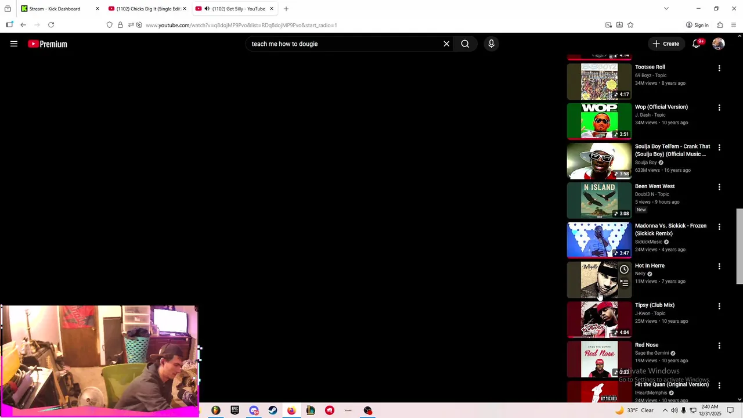The image size is (743, 418).
Task: Bookmark this page with star icon
Action: tap(630, 25)
